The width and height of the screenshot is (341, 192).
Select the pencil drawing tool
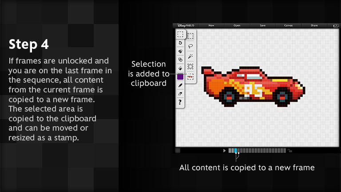pos(180,85)
